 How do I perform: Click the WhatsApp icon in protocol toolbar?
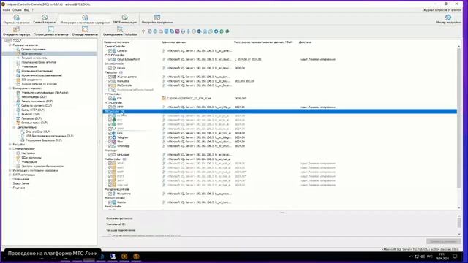211,31
